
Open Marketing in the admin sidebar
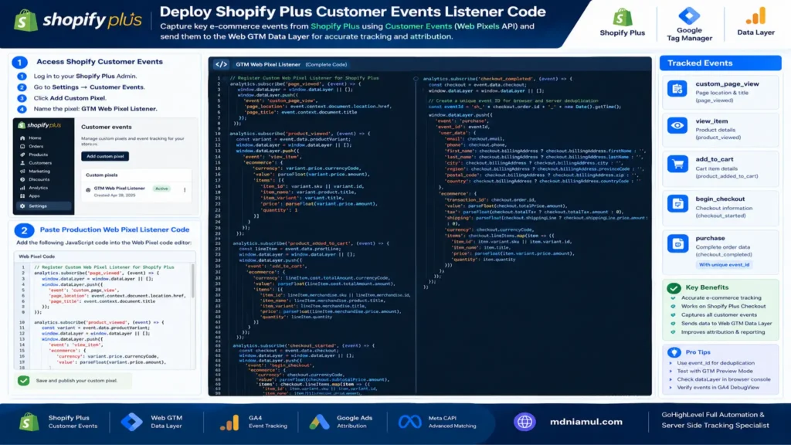(x=39, y=171)
